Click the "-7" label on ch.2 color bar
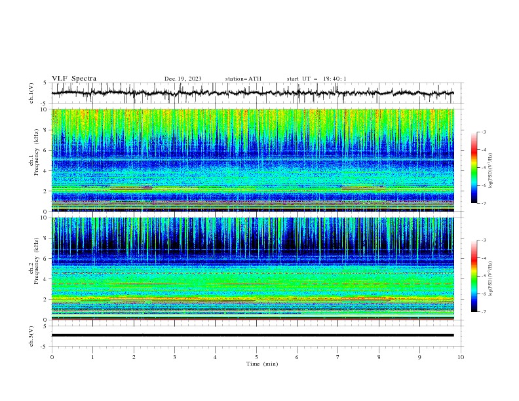 tap(483, 312)
